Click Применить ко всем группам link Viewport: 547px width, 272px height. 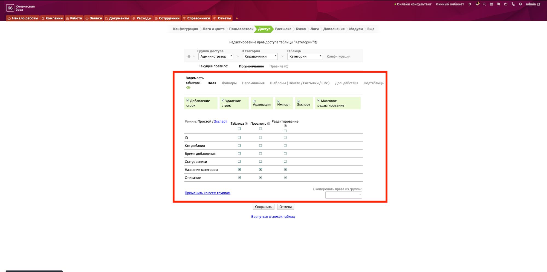(x=207, y=193)
